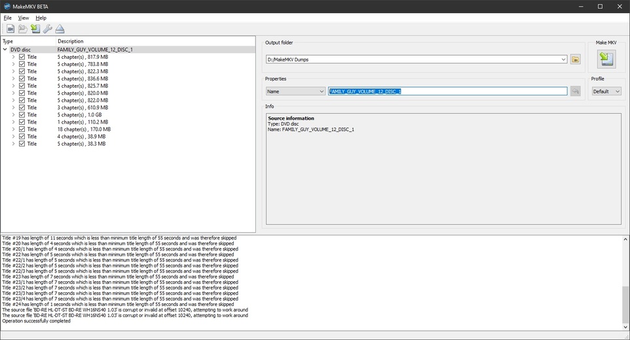This screenshot has width=630, height=340.
Task: Uncheck the 38.3 MB title
Action: click(22, 144)
